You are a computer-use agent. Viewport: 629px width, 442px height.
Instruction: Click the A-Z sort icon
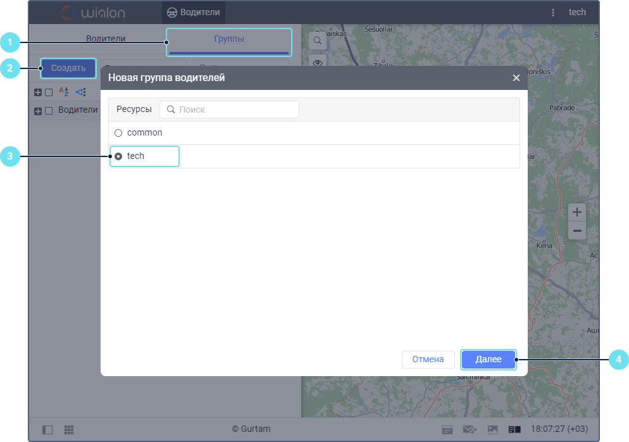64,92
